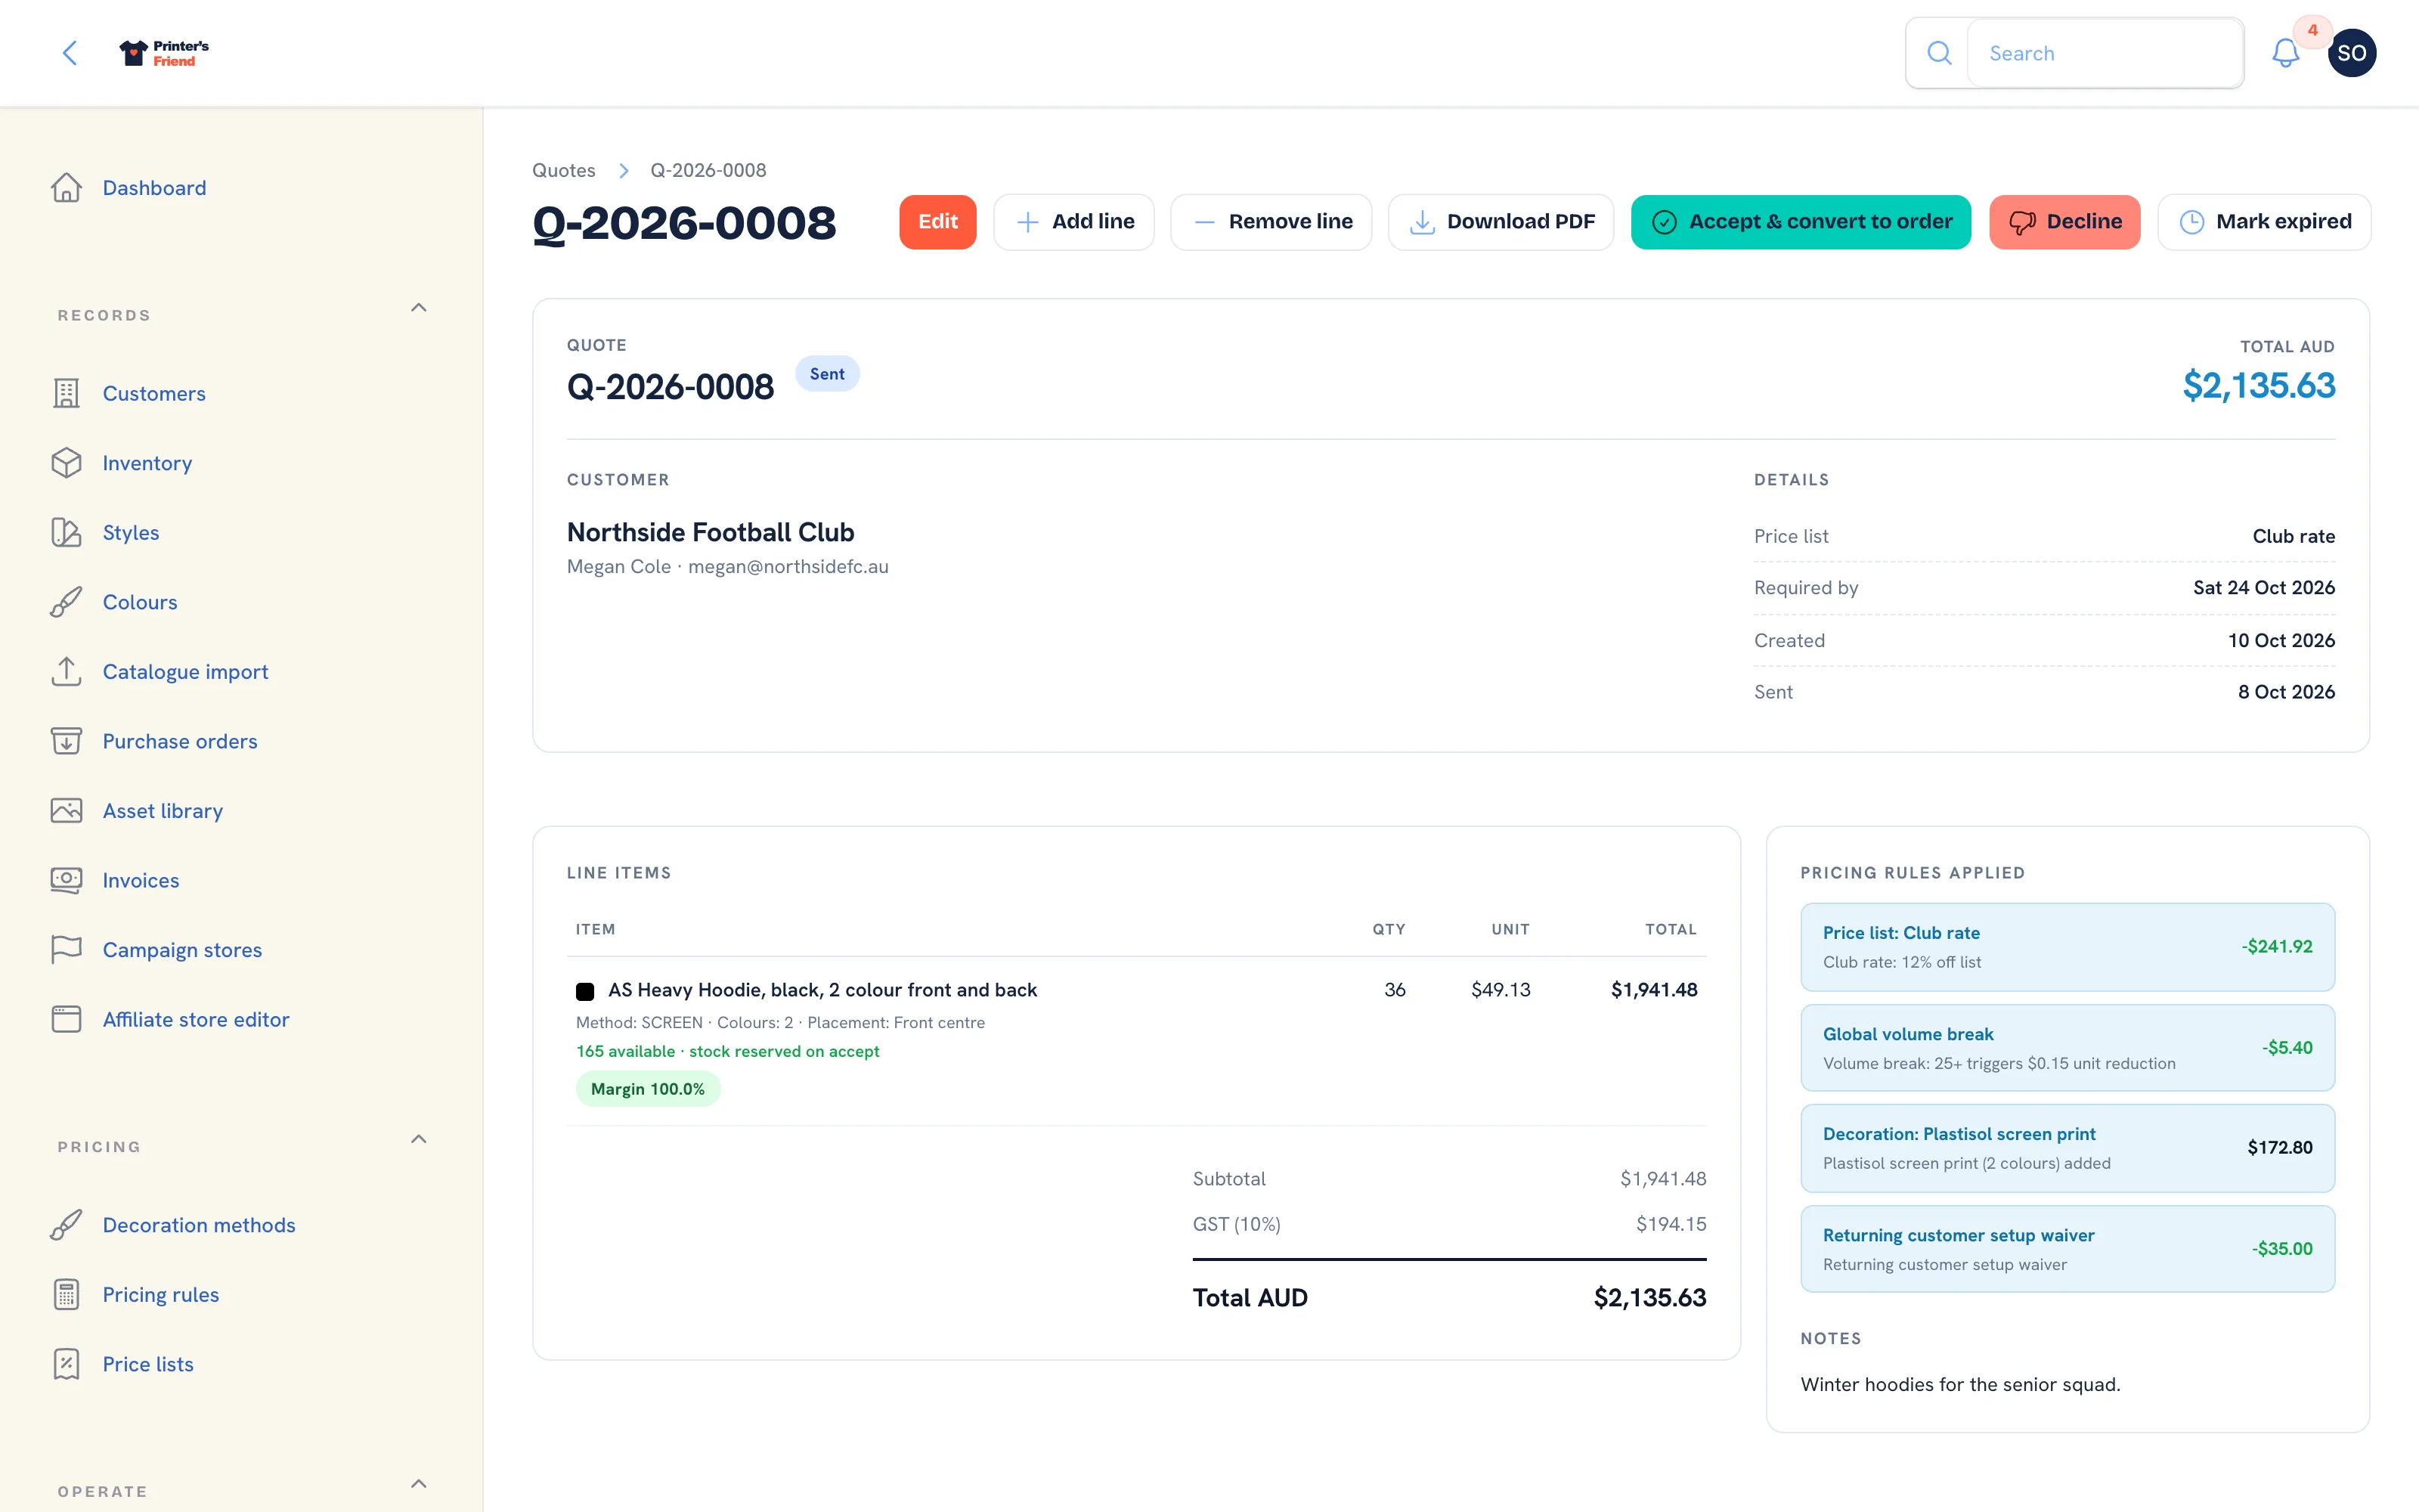Click the Dashboard home icon

pyautogui.click(x=66, y=188)
